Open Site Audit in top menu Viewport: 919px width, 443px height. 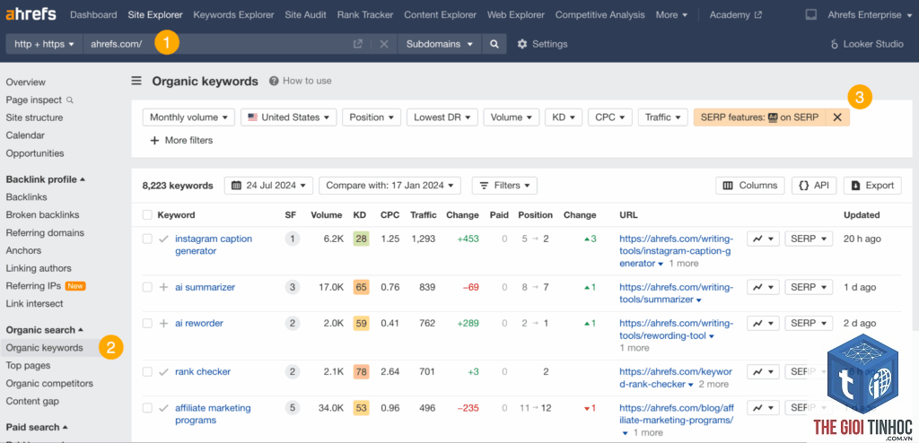pyautogui.click(x=305, y=14)
